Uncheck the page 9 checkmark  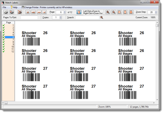(x=4, y=44)
